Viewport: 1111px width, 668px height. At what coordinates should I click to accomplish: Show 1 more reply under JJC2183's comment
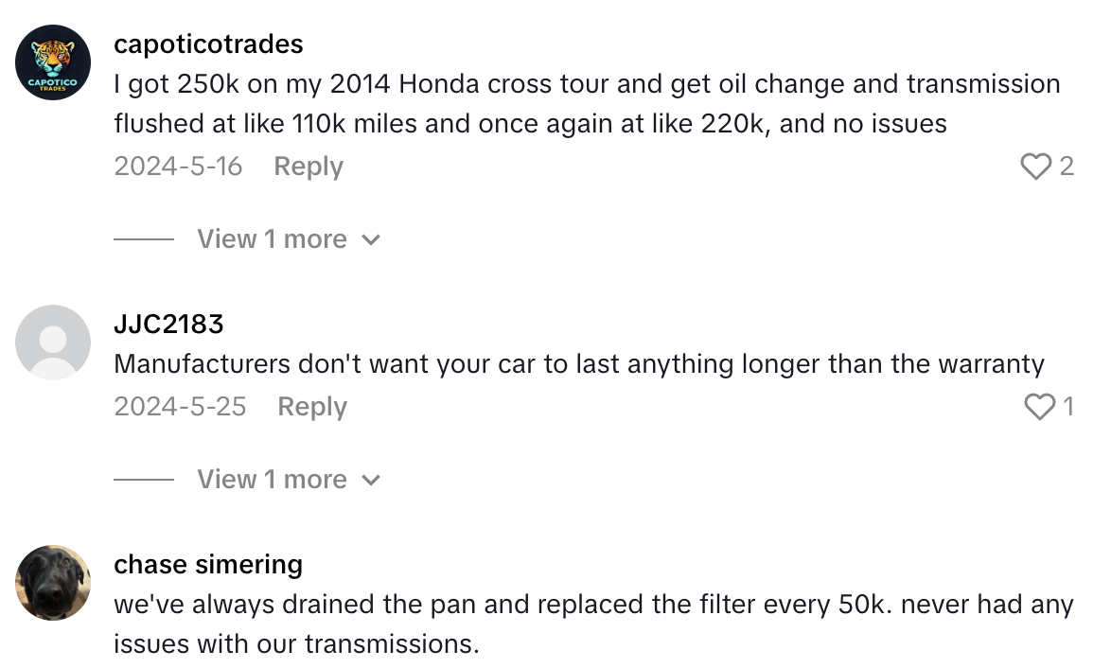tap(273, 479)
